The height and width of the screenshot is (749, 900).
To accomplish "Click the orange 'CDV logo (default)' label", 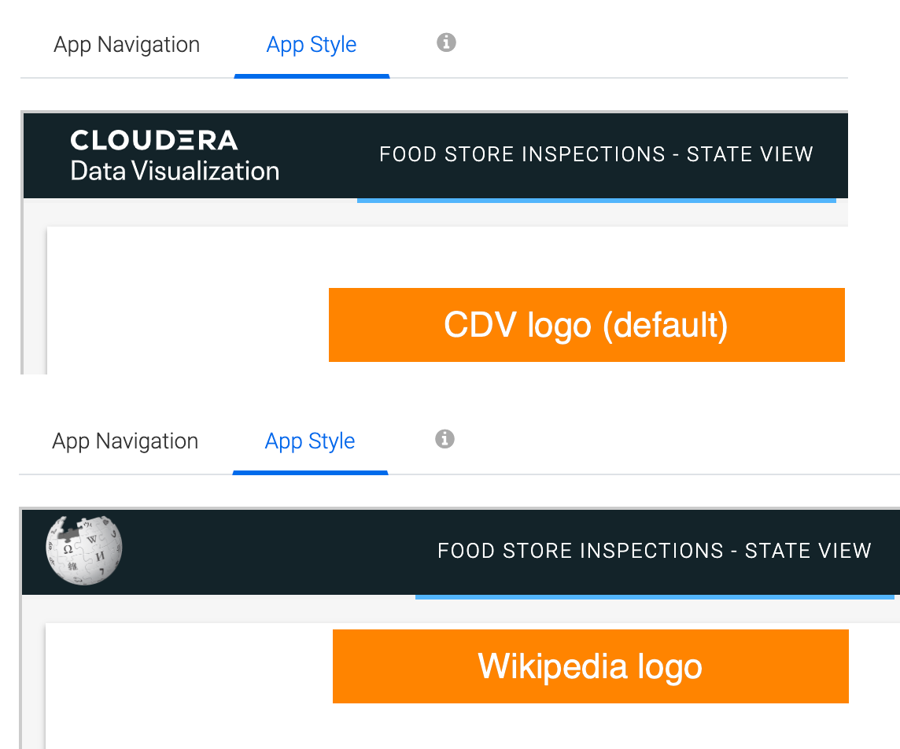I will coord(586,325).
